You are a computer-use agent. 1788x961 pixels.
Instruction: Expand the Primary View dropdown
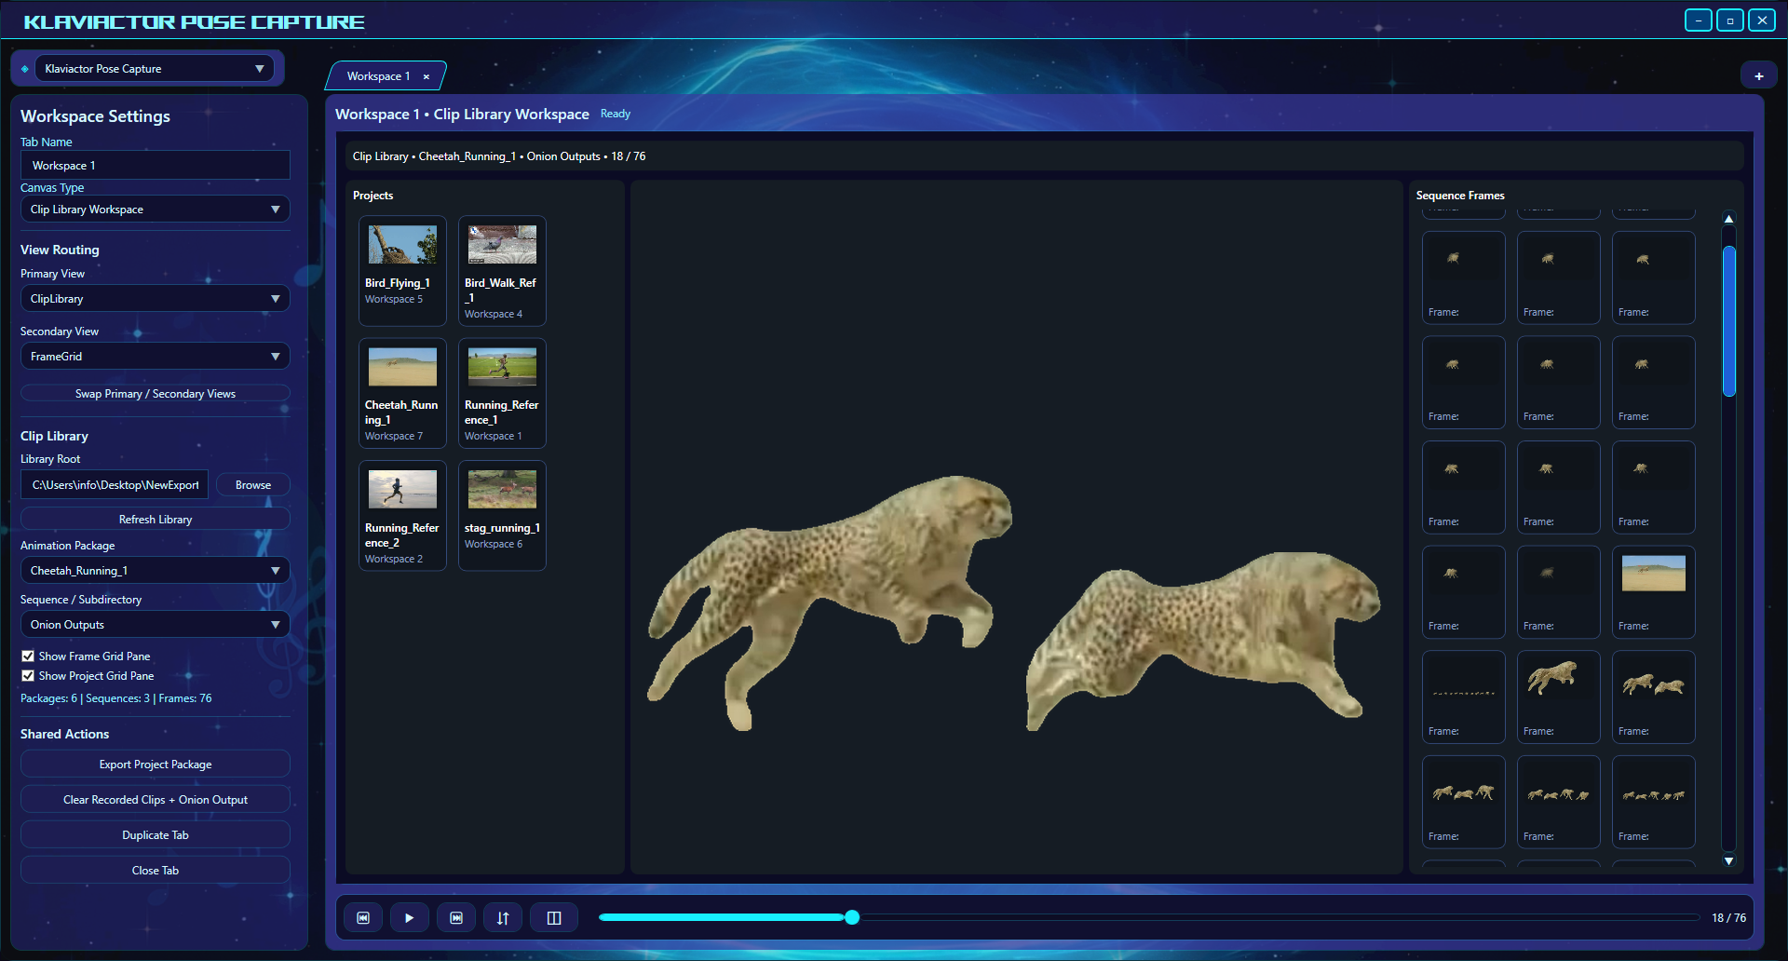pyautogui.click(x=155, y=299)
